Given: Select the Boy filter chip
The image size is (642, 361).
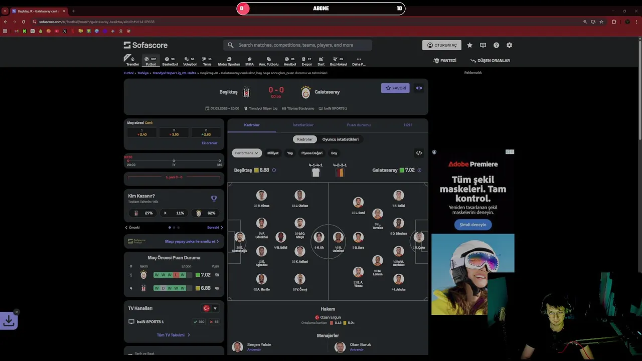Looking at the screenshot, I should (x=334, y=153).
